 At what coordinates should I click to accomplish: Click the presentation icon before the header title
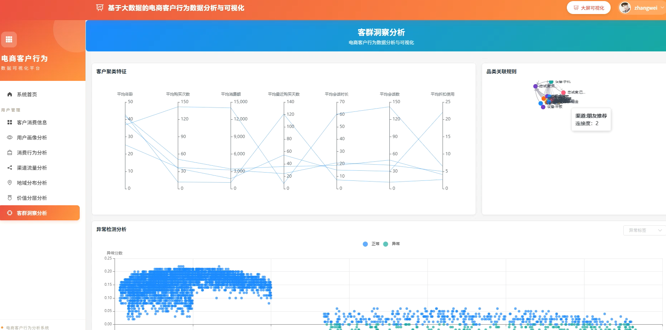tap(100, 8)
